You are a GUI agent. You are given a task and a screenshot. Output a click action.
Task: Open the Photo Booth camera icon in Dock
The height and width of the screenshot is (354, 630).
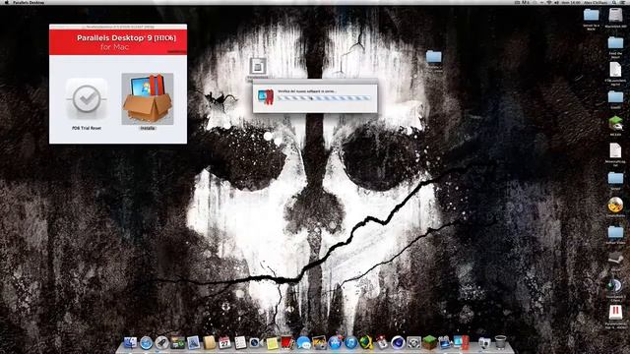tap(286, 343)
